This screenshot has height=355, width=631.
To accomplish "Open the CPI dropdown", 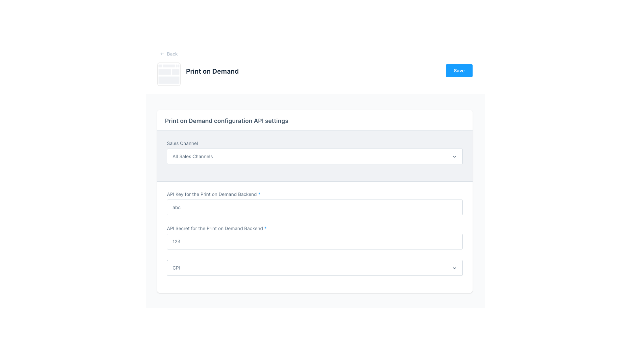I will pos(315,268).
